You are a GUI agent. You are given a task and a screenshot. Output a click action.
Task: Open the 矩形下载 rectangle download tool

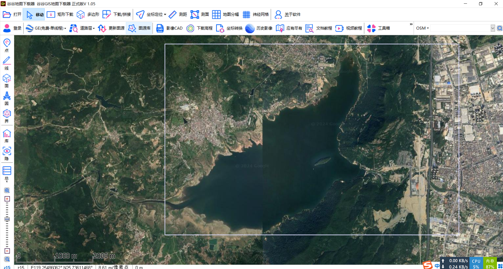pos(60,14)
